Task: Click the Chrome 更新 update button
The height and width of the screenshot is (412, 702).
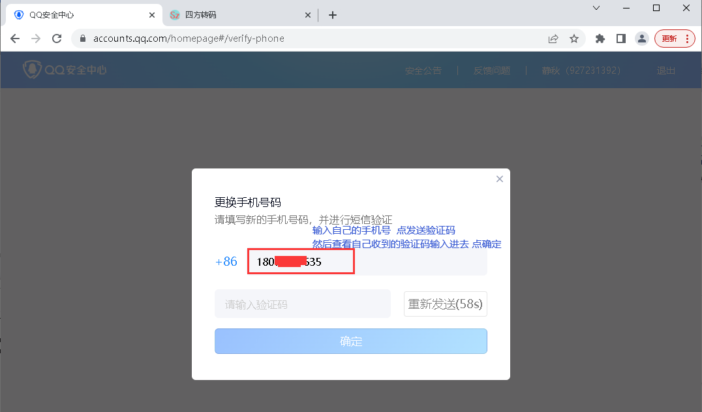Action: click(675, 39)
